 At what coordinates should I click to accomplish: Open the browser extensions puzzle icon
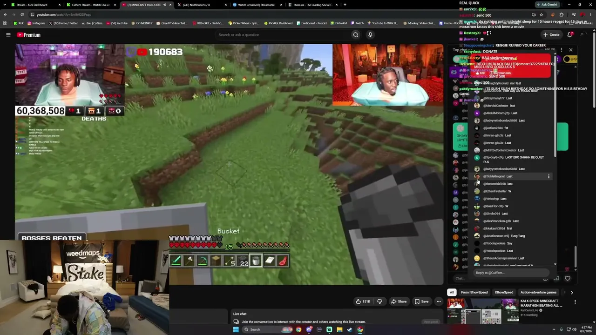(x=561, y=14)
